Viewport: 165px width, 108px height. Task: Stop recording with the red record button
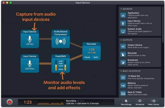pyautogui.click(x=10, y=102)
